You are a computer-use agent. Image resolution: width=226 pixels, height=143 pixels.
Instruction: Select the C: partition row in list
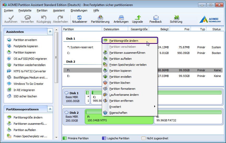point(83,53)
